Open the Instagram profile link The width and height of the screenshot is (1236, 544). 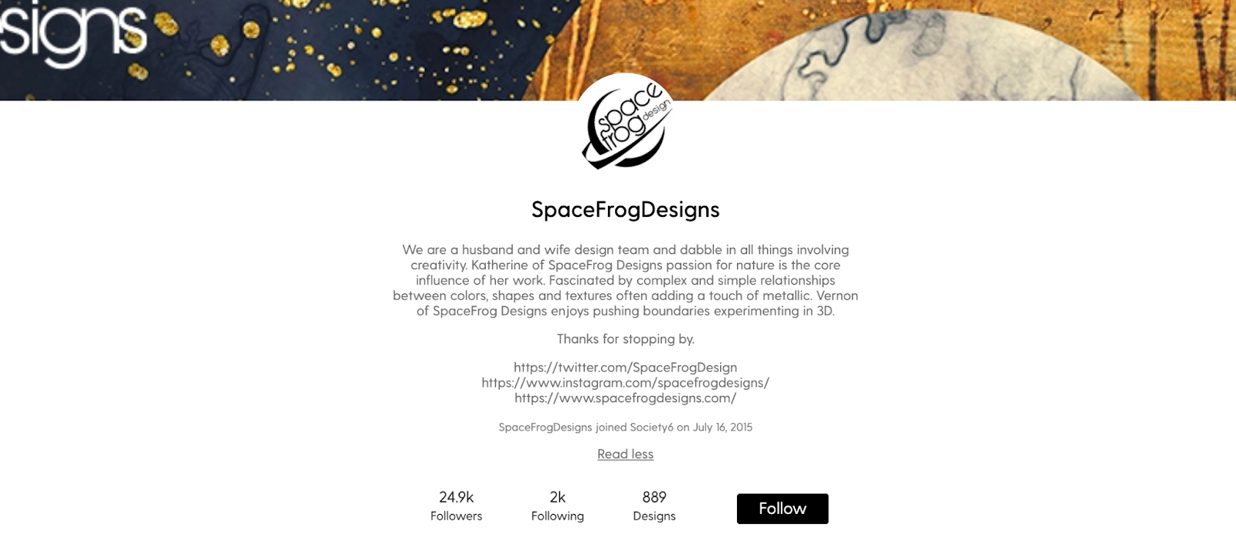coord(626,383)
